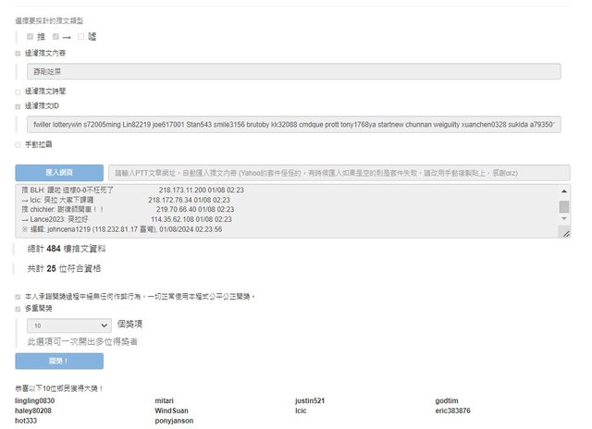592x429 pixels.
Task: Click the ID filter list text field
Action: click(x=292, y=124)
